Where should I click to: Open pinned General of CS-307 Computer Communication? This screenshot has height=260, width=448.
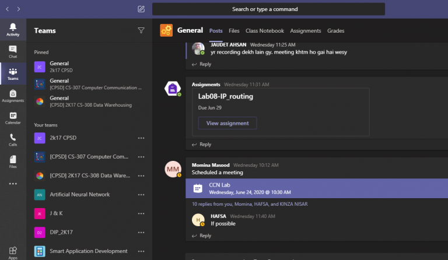pyautogui.click(x=89, y=84)
